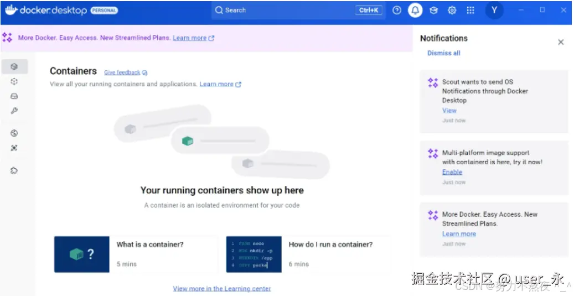The image size is (574, 296).
Task: Click the PERSONAL plan badge
Action: click(x=104, y=11)
